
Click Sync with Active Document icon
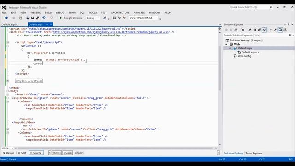250,30
